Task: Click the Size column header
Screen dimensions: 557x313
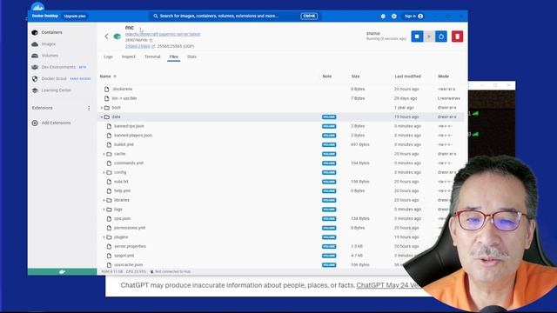Action: pyautogui.click(x=355, y=77)
